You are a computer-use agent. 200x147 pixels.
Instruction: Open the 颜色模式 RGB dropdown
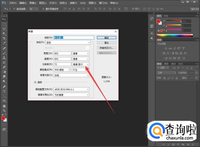tap(61, 70)
